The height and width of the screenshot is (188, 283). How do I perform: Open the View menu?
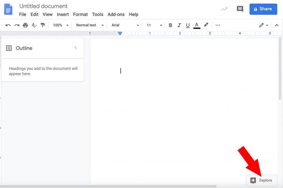pyautogui.click(x=48, y=14)
